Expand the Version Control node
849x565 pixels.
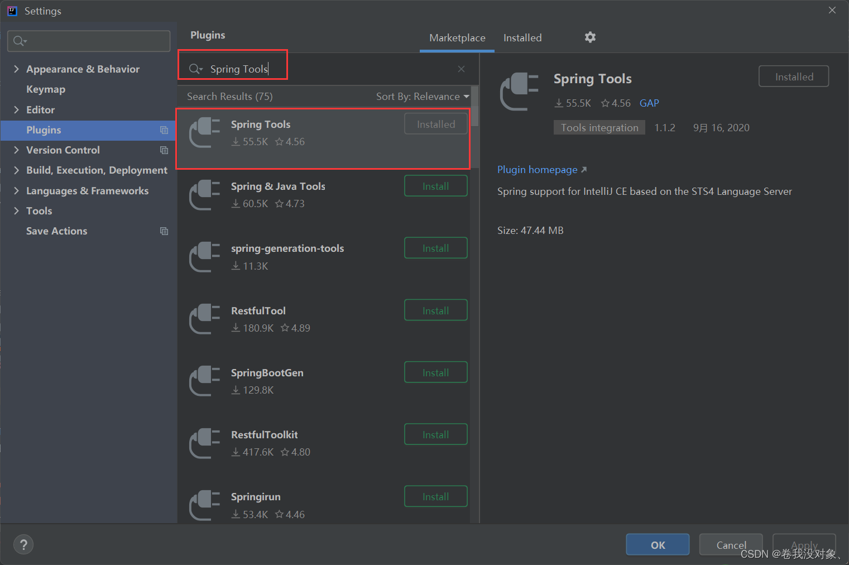[16, 150]
